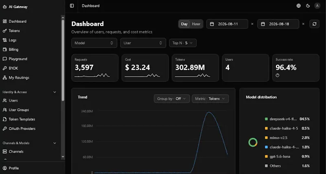The image size is (326, 174).
Task: Click the Tokens key icon
Action: click(x=4, y=31)
